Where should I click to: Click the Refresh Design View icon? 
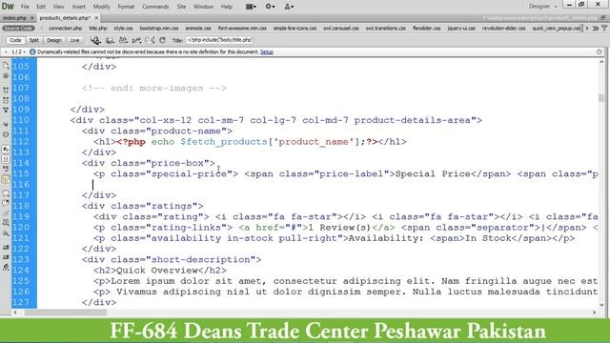click(163, 40)
